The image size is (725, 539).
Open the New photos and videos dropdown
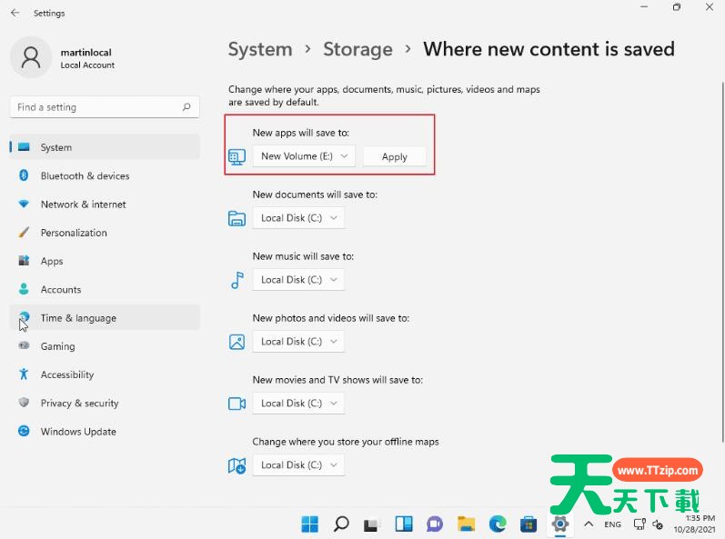click(298, 342)
